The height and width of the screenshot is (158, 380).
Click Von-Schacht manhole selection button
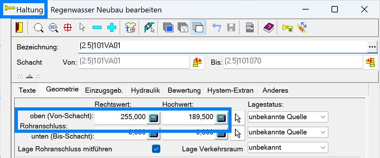point(197,62)
